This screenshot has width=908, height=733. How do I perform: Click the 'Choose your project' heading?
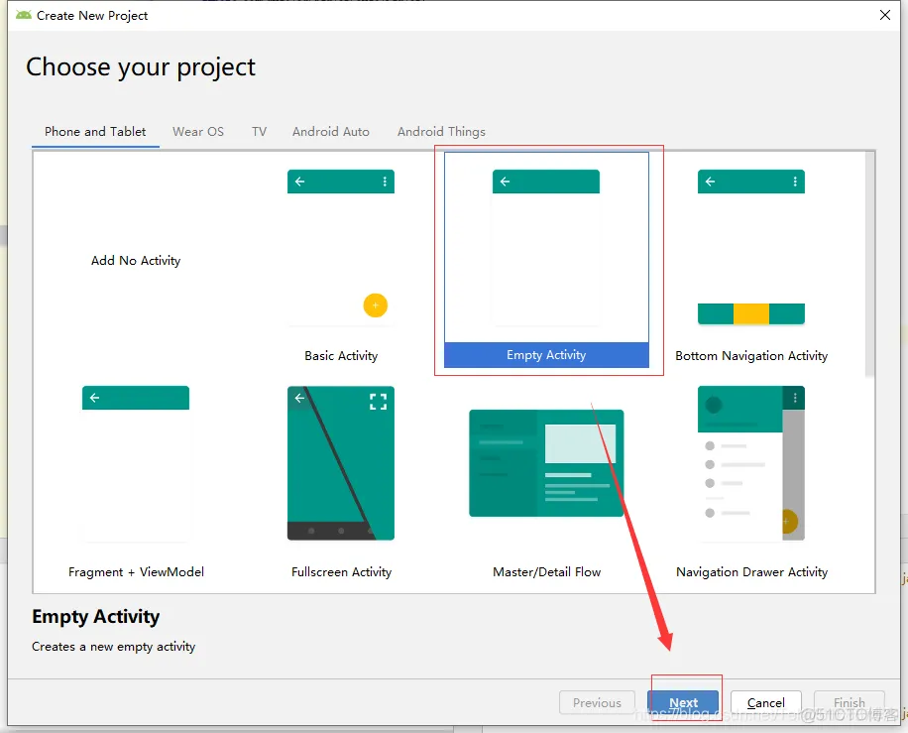tap(140, 67)
